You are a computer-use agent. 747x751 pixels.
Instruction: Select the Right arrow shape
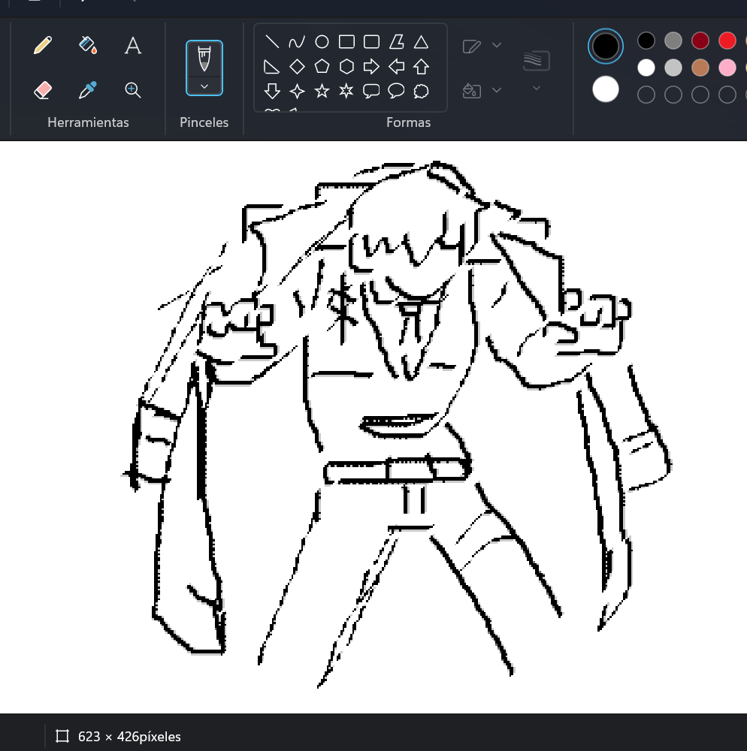click(371, 67)
